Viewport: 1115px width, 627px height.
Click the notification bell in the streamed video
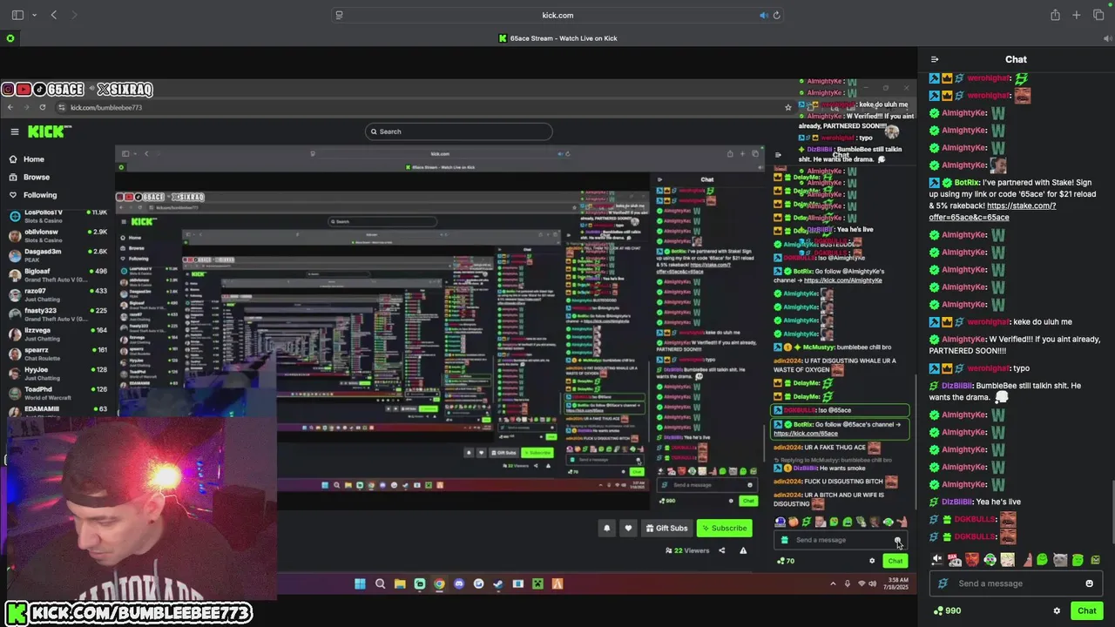[607, 528]
